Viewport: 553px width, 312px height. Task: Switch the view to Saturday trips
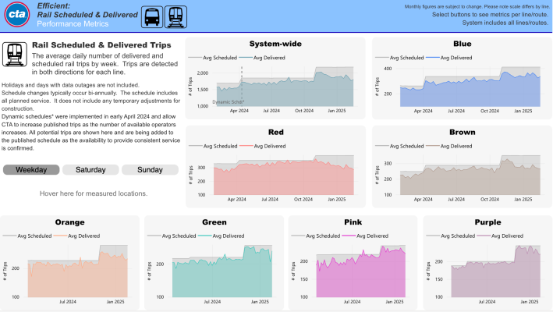90,169
